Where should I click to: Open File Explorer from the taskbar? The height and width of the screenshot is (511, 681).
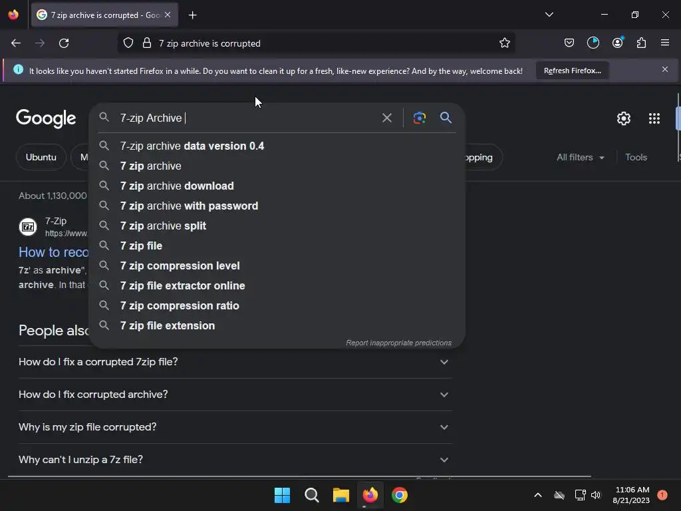(x=341, y=495)
